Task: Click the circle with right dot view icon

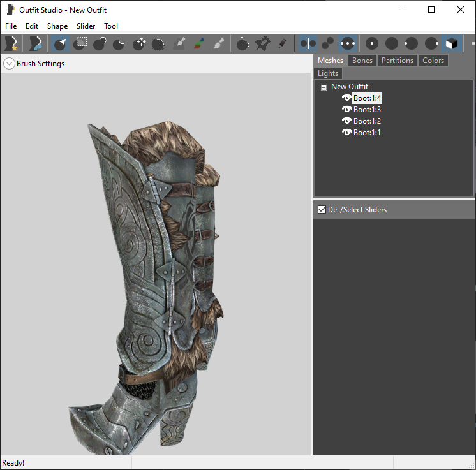Action: pyautogui.click(x=431, y=43)
